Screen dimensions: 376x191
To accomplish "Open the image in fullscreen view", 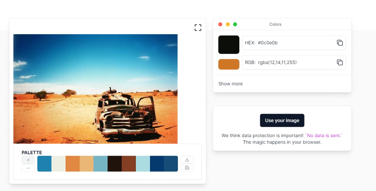I will click(198, 27).
